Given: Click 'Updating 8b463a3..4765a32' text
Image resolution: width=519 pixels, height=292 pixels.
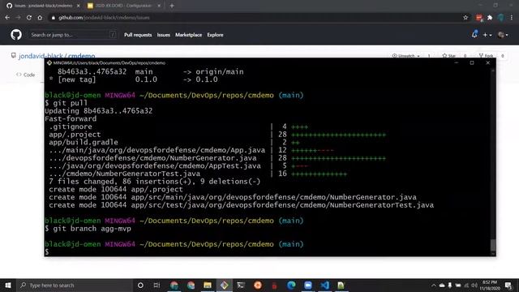Looking at the screenshot, I should [99, 111].
